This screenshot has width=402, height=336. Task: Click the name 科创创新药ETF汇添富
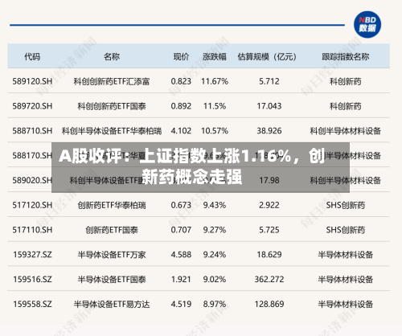112,81
